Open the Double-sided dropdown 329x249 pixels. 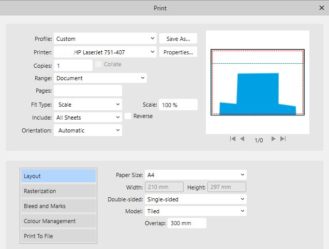tap(196, 199)
